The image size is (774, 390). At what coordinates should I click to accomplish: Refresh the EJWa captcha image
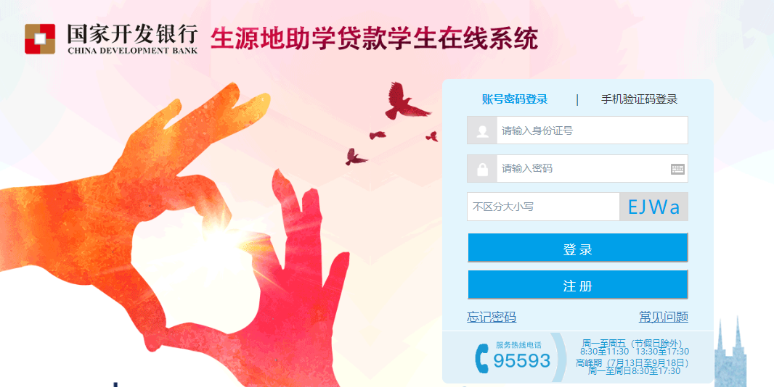click(x=653, y=207)
